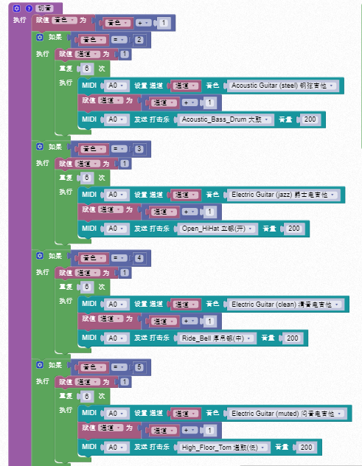The height and width of the screenshot is (466, 362).
Task: Click the volume 200 field next to Acoustic_Bass_Drum
Action: pyautogui.click(x=310, y=119)
